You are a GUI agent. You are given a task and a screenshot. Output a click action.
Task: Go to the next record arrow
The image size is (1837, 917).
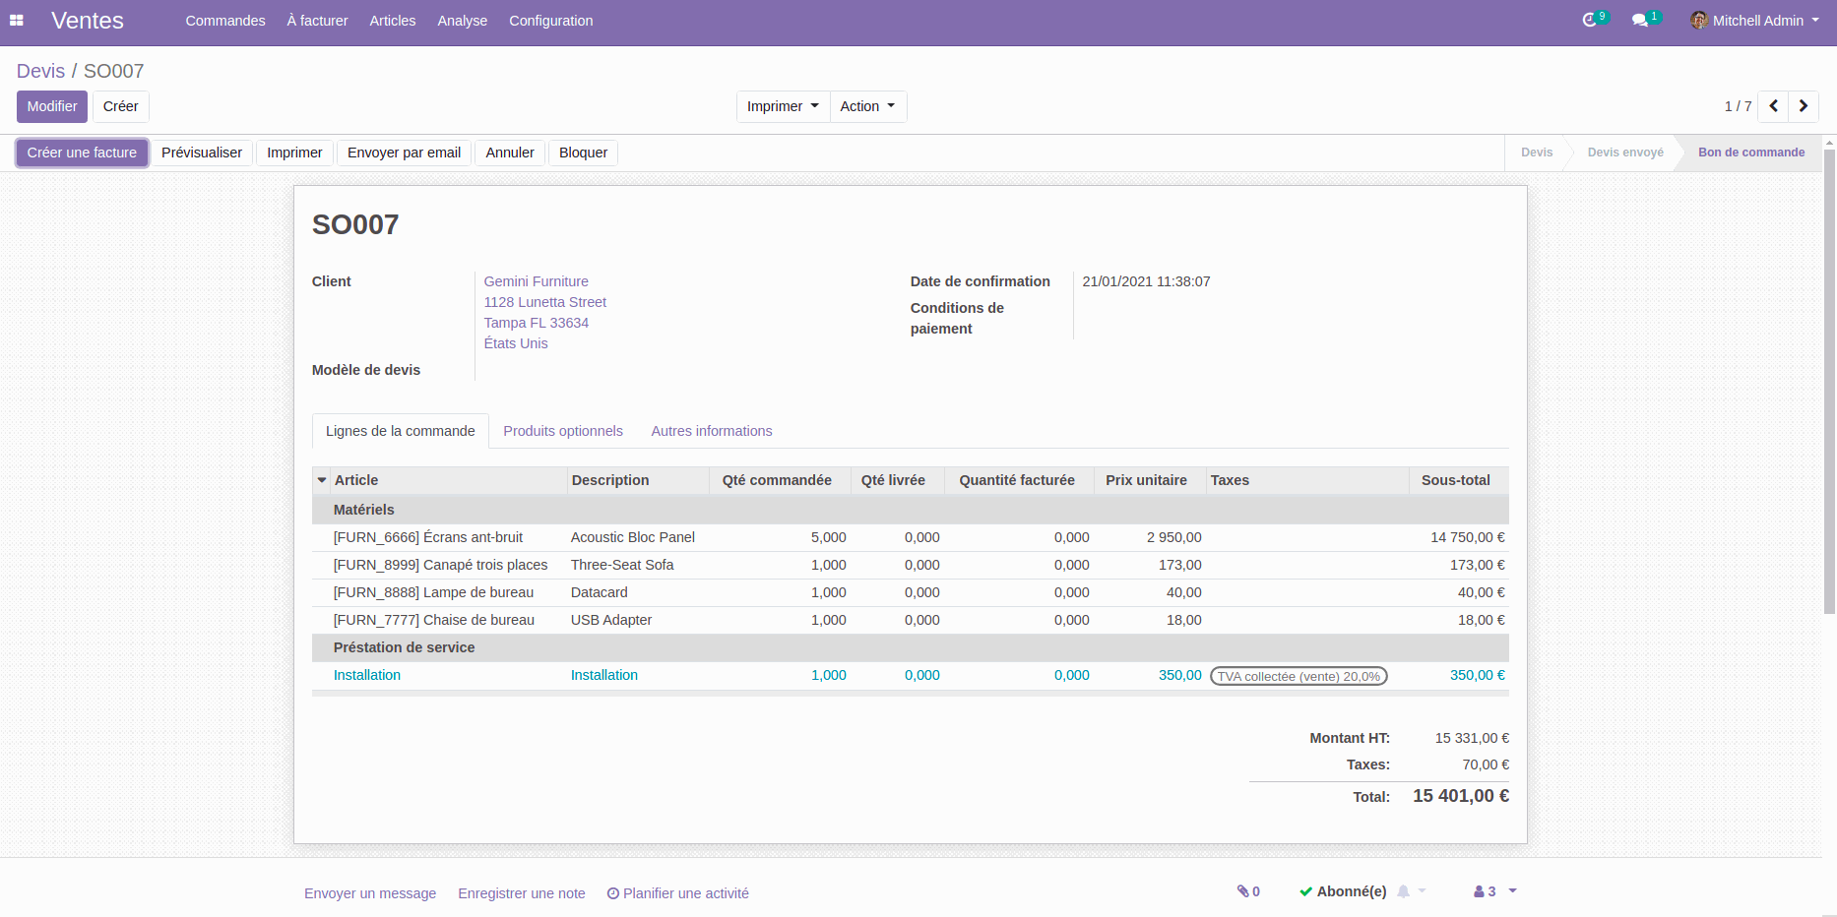(1804, 106)
